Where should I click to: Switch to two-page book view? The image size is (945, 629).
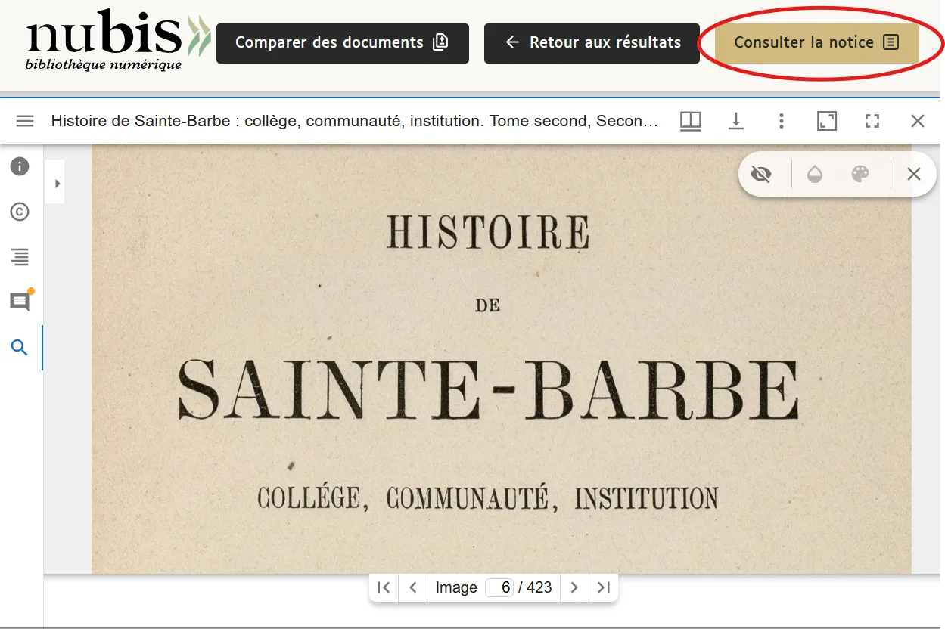click(690, 120)
